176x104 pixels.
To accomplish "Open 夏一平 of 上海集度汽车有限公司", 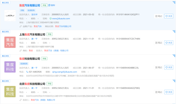I will coord(34,39).
